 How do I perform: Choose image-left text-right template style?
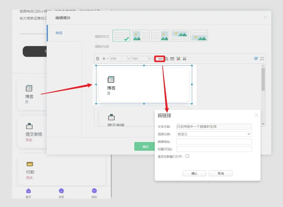pos(141,35)
